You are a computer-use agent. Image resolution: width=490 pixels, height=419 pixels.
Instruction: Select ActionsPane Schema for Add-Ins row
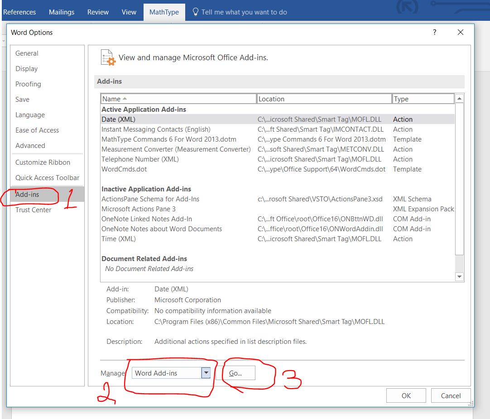click(278, 199)
